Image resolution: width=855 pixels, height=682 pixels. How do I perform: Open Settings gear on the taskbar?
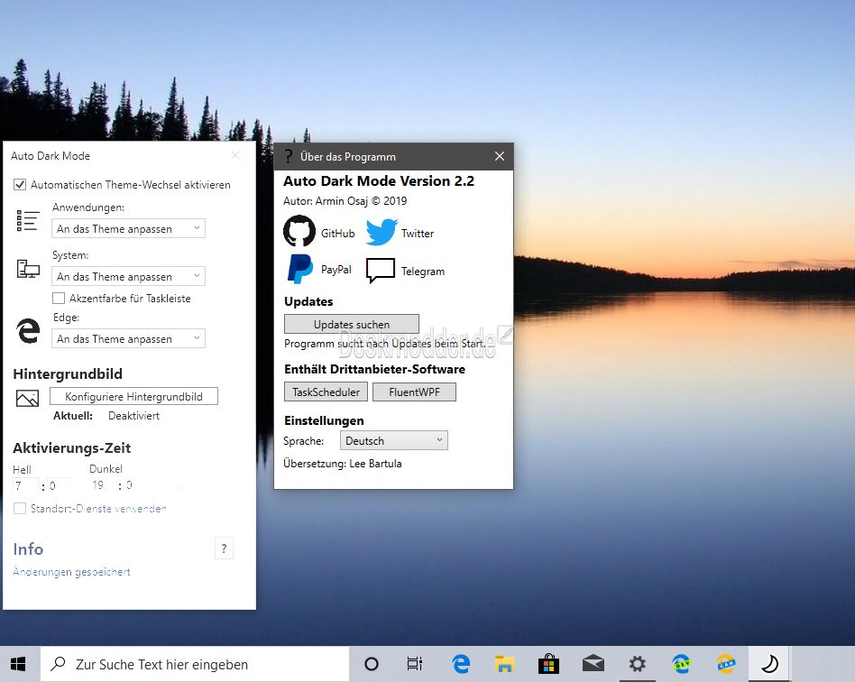(x=638, y=664)
